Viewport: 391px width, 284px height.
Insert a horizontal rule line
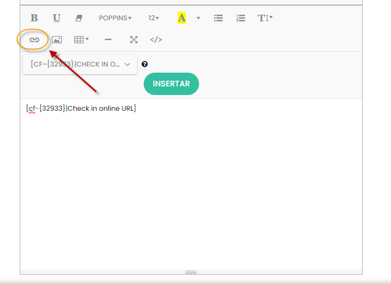(x=108, y=40)
